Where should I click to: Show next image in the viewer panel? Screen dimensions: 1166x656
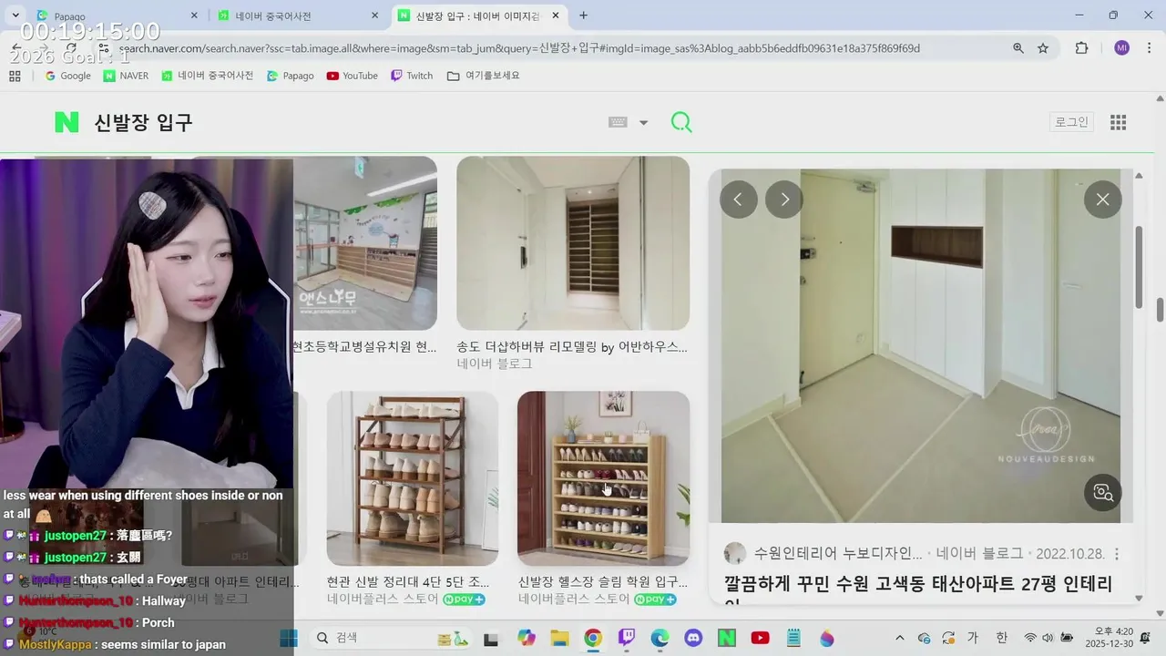point(784,200)
